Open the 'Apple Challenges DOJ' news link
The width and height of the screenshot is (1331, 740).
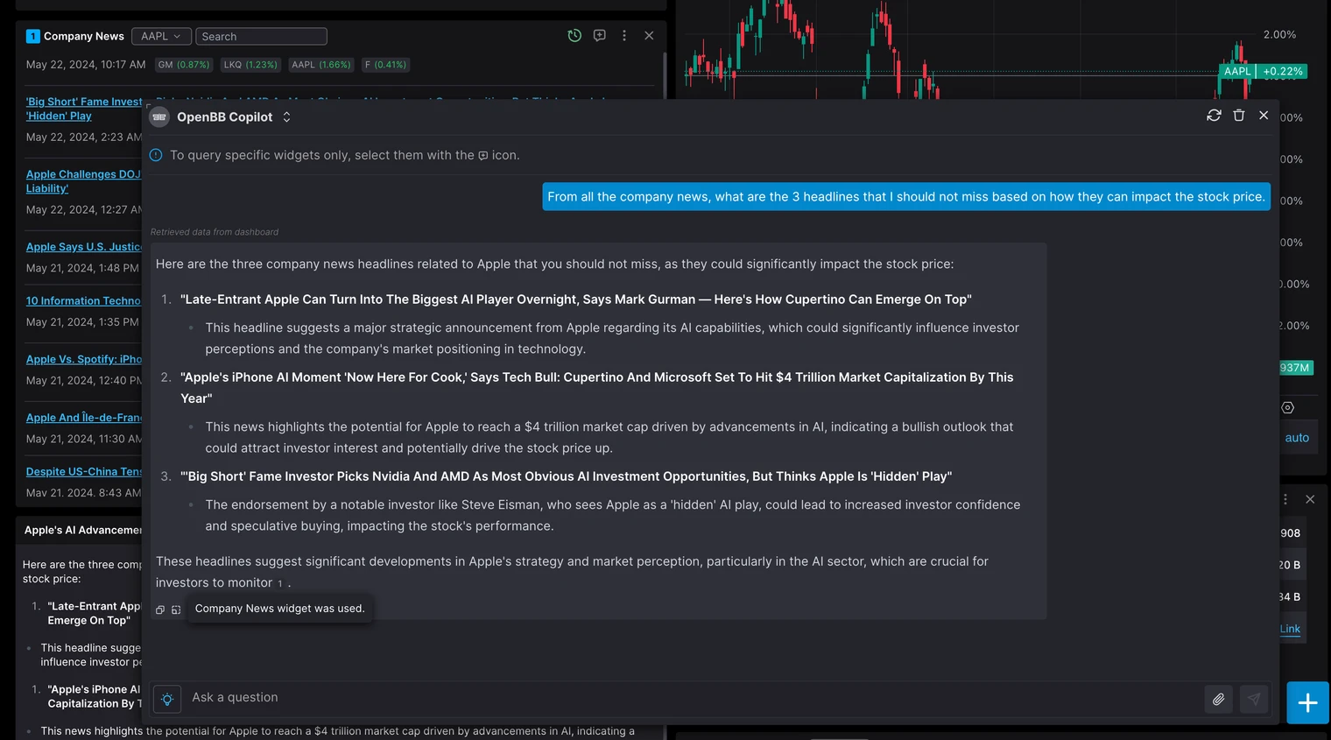(x=83, y=175)
